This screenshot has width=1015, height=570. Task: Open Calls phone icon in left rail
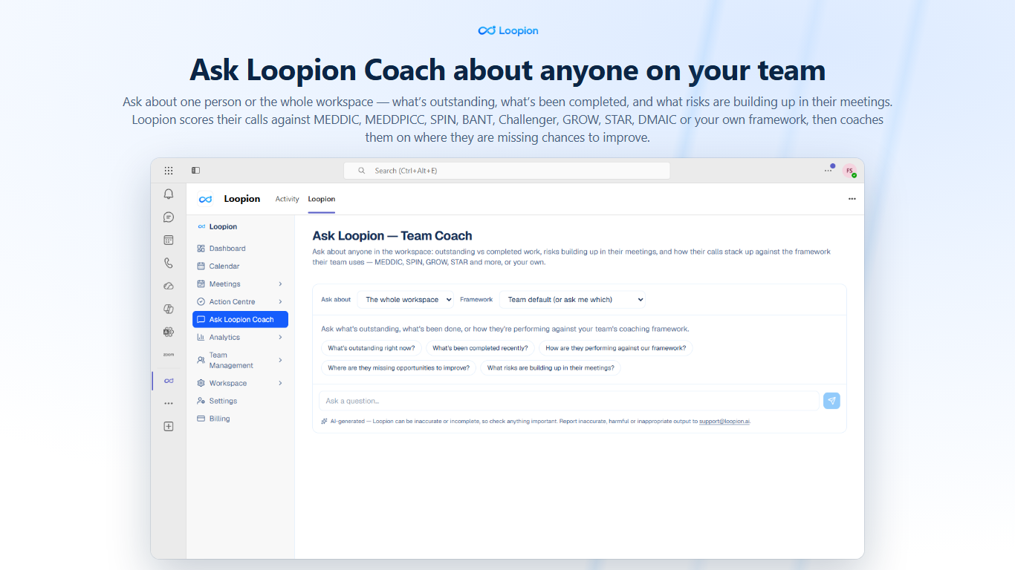(169, 263)
